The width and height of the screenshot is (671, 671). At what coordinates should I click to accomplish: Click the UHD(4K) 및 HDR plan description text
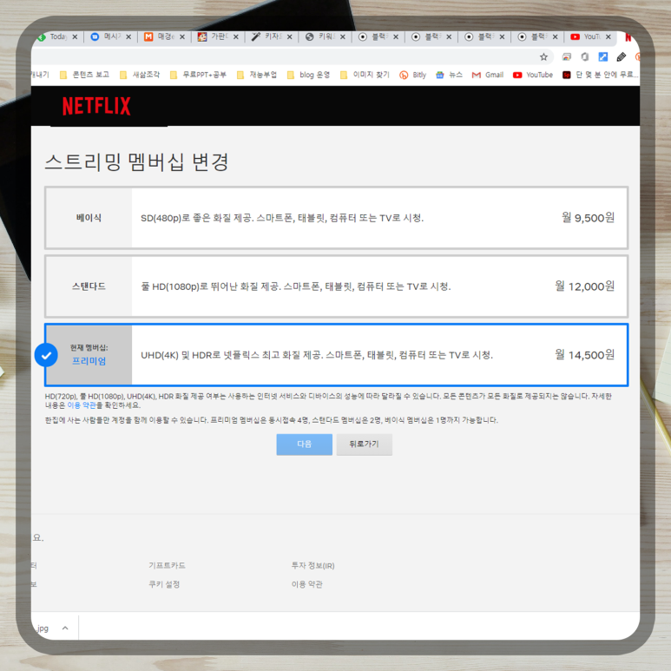[x=317, y=355]
